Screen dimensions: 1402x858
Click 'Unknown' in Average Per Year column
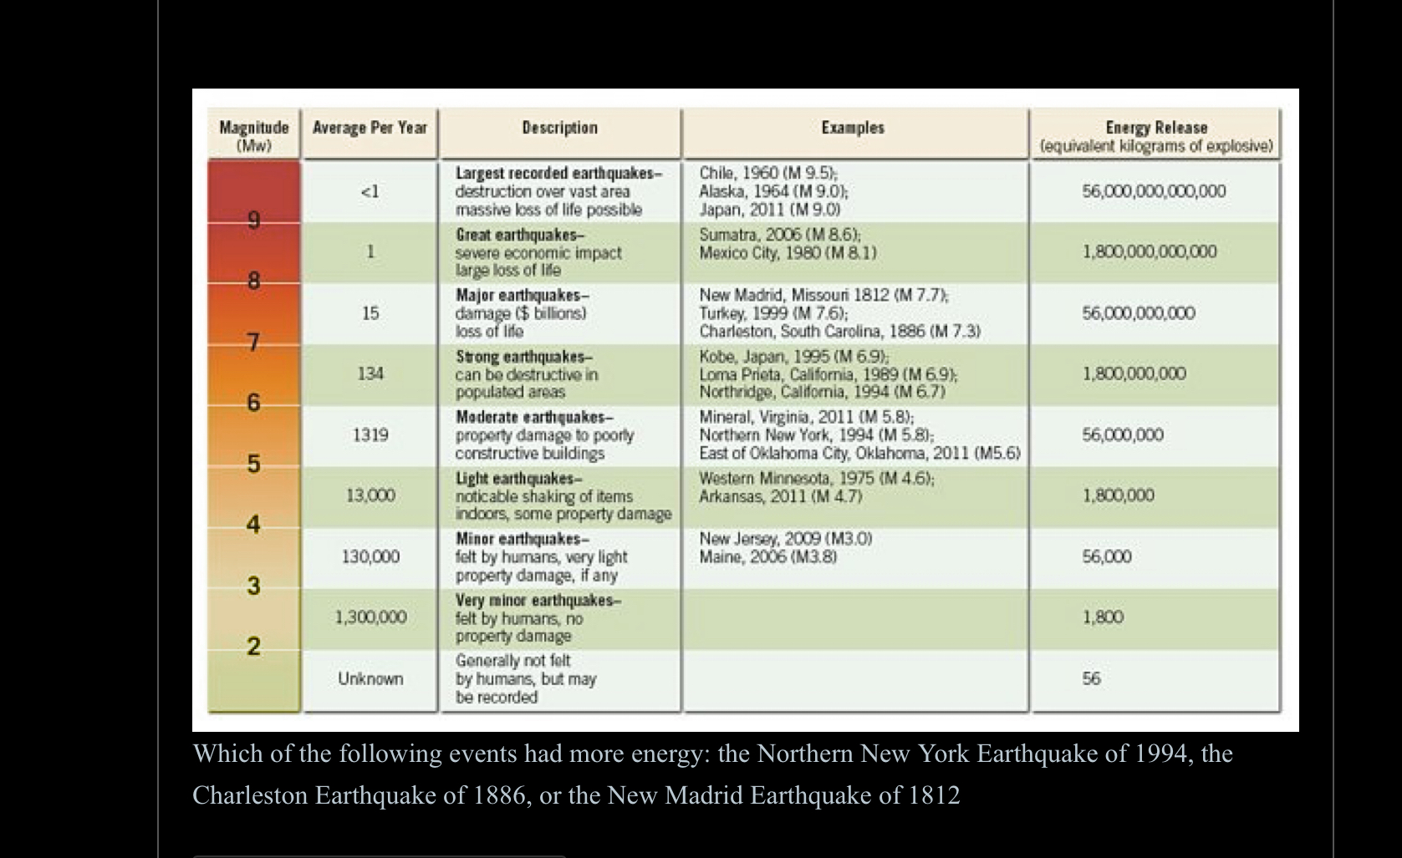point(370,679)
